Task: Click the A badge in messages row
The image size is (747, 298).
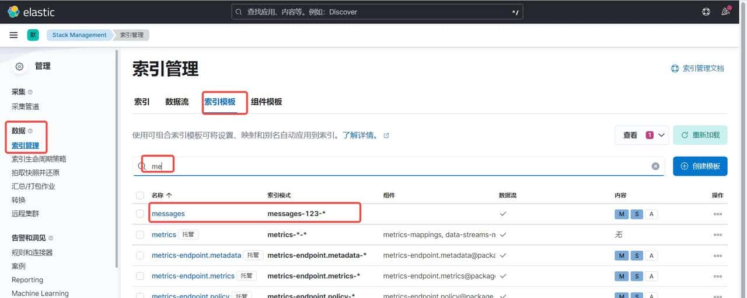Action: pos(651,214)
